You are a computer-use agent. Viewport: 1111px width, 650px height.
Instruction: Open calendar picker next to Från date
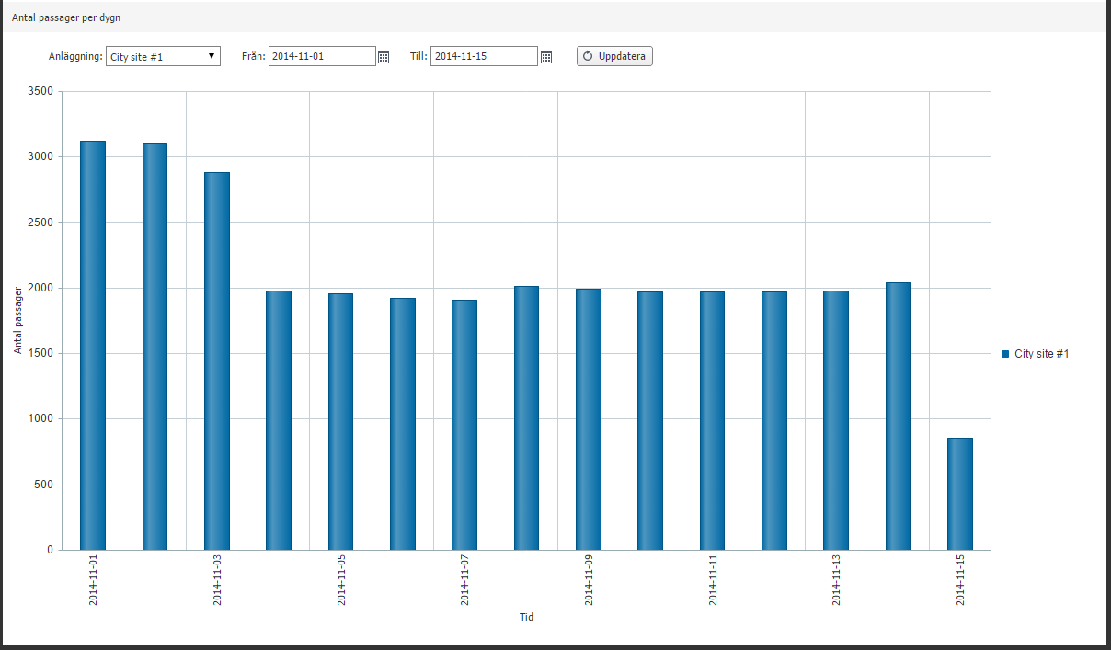tap(384, 57)
